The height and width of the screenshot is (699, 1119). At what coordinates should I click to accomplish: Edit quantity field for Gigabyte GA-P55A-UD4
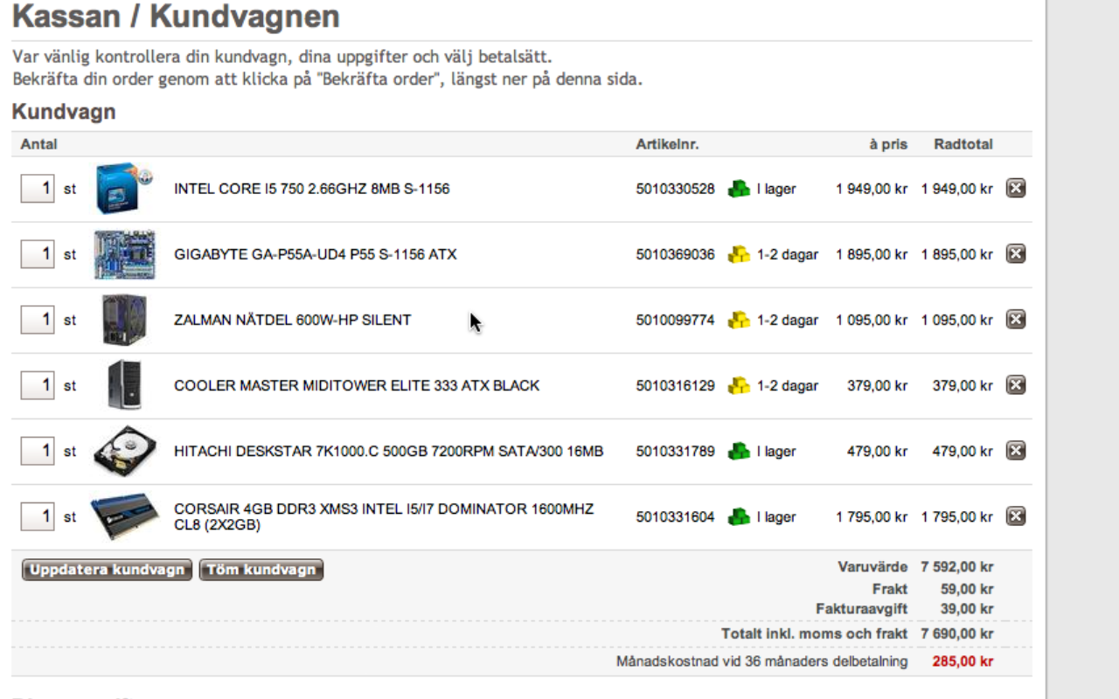38,254
